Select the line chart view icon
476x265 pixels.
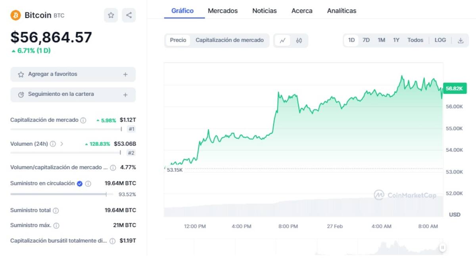(282, 41)
